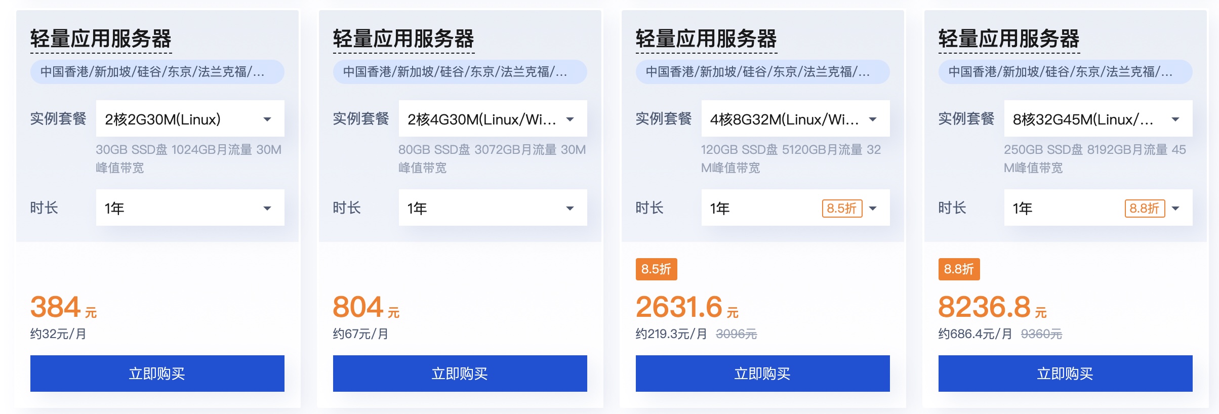Click 立即购买 on the 2核4G30M plan
This screenshot has height=414, width=1219.
point(460,373)
